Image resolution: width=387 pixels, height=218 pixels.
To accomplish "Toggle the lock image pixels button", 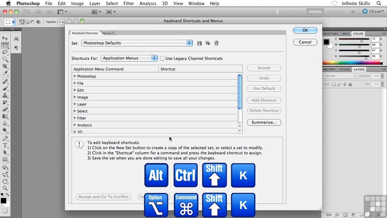I will coord(339,84).
